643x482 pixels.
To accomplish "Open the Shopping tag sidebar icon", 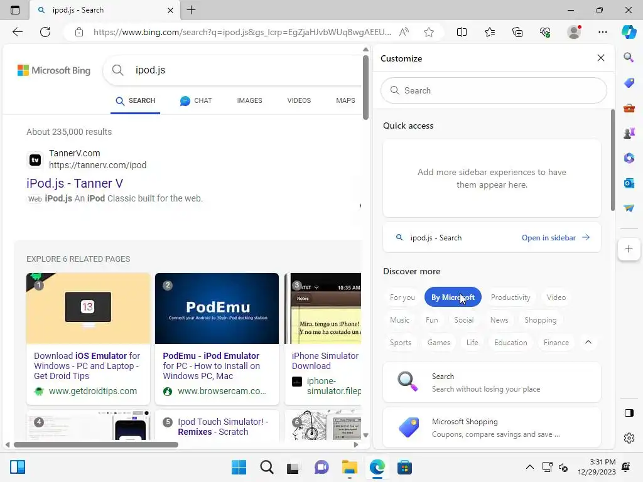I will (x=629, y=83).
